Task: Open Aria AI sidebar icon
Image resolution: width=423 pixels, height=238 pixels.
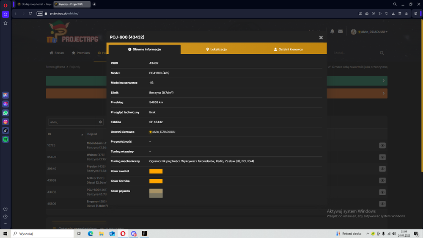Action: pyautogui.click(x=5, y=95)
